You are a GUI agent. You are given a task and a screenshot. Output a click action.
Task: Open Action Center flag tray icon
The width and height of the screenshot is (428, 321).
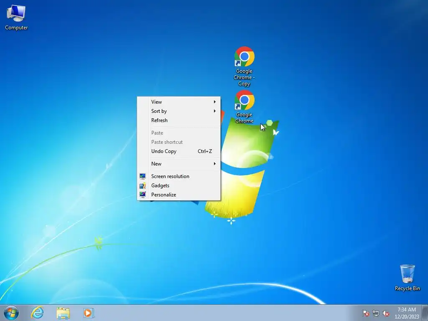(365, 313)
